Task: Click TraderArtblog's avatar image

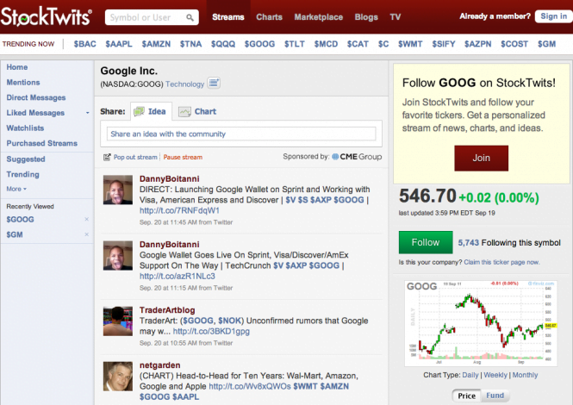Action: click(118, 321)
